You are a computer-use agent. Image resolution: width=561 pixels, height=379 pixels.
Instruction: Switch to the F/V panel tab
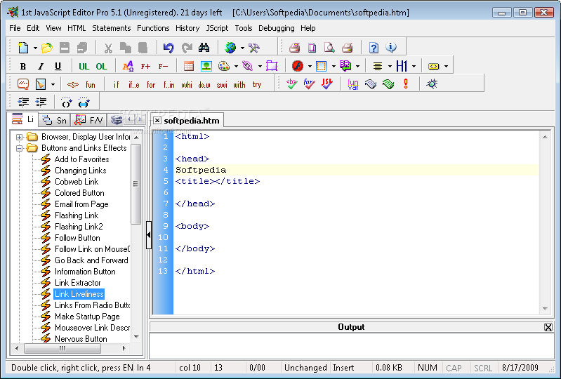[x=88, y=121]
